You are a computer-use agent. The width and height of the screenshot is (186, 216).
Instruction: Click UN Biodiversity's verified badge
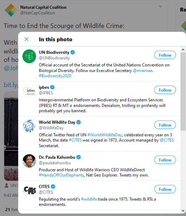[x=73, y=52]
